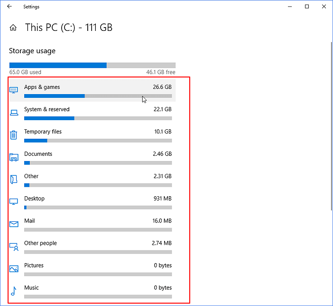Click the System & reserved laptop icon
333x306 pixels.
(x=14, y=113)
